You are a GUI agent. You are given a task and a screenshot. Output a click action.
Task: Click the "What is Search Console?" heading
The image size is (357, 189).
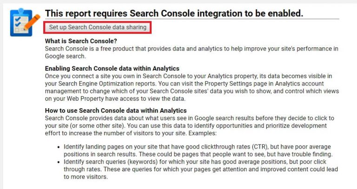pos(81,41)
